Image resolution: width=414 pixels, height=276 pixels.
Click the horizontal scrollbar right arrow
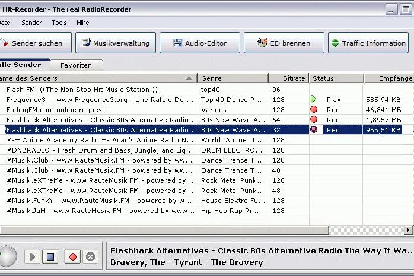[x=409, y=230]
